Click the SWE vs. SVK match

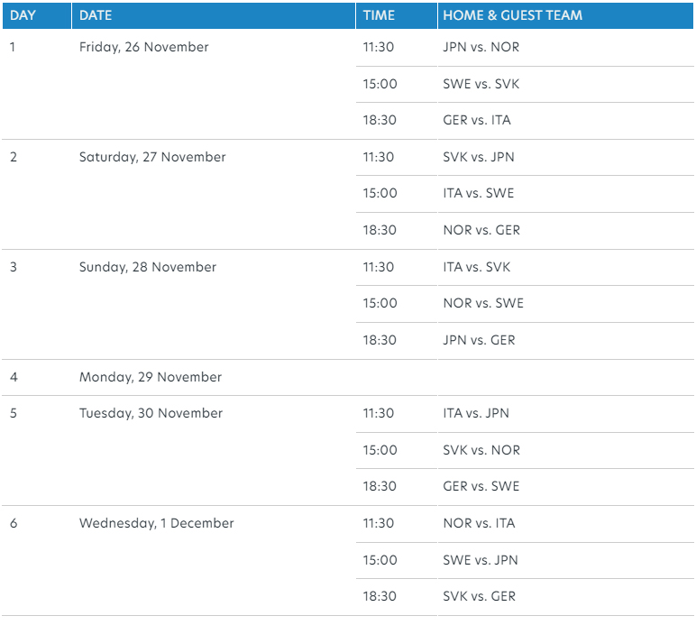[481, 84]
